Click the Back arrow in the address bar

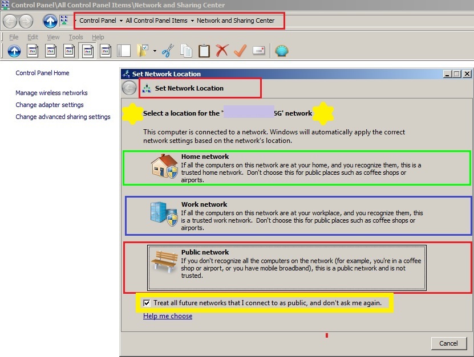click(10, 21)
